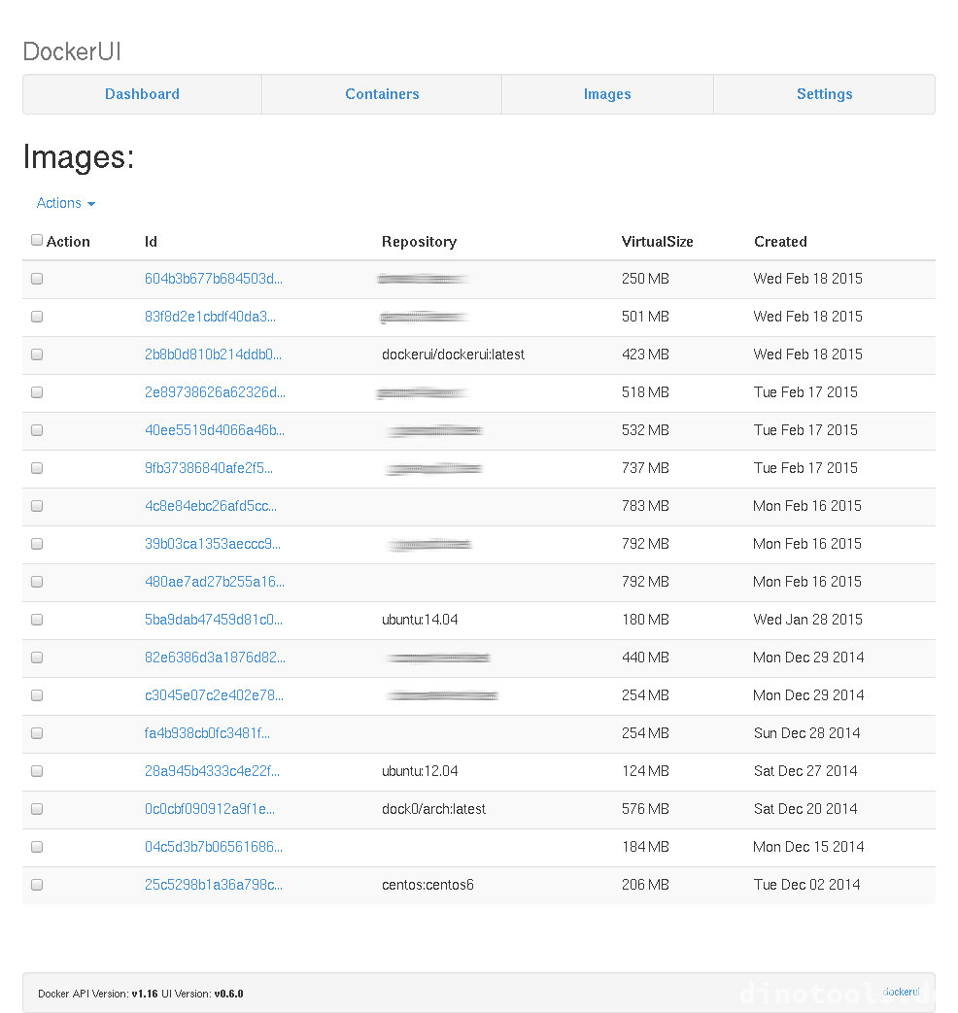Check the box for the 783 MB image
958x1013 pixels.
[37, 506]
